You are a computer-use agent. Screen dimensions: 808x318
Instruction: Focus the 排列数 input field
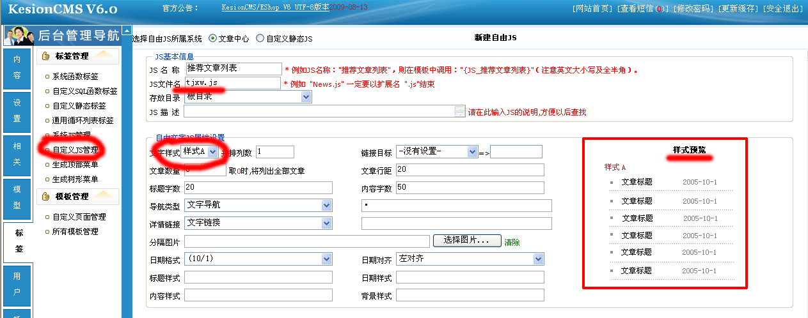[275, 151]
